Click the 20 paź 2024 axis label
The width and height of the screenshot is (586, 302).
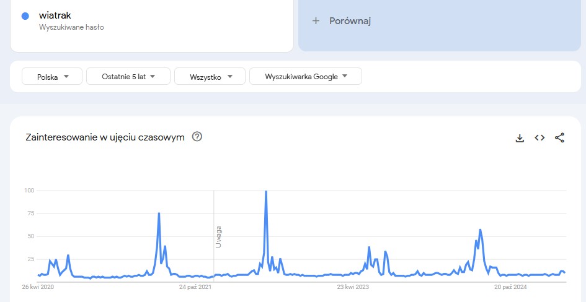tap(510, 287)
